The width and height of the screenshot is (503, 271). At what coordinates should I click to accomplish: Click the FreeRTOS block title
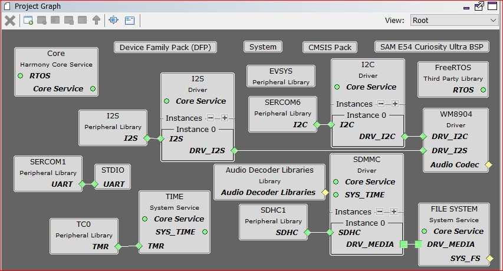[x=453, y=68]
